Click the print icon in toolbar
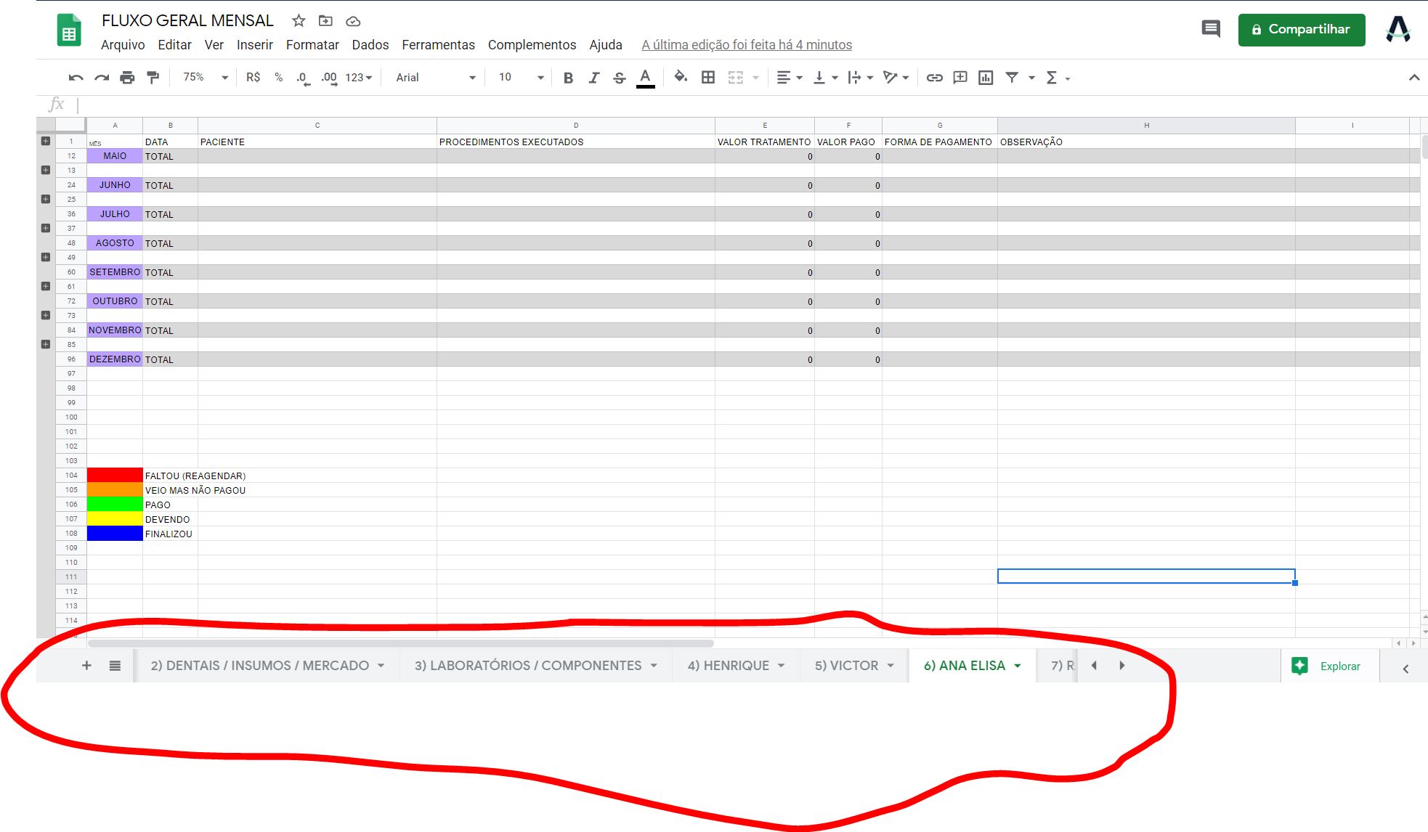The height and width of the screenshot is (832, 1428). pyautogui.click(x=127, y=78)
